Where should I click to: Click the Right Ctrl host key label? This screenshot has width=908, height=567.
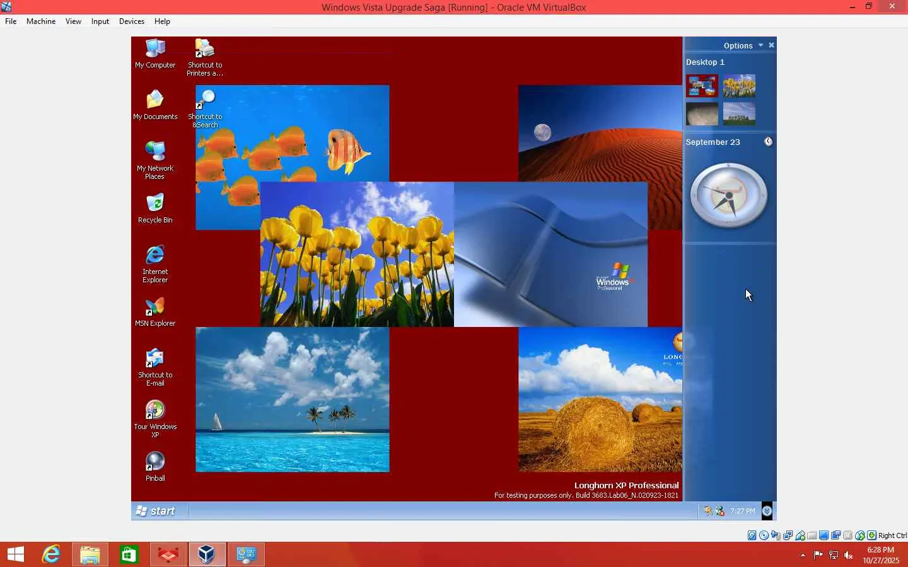click(892, 535)
